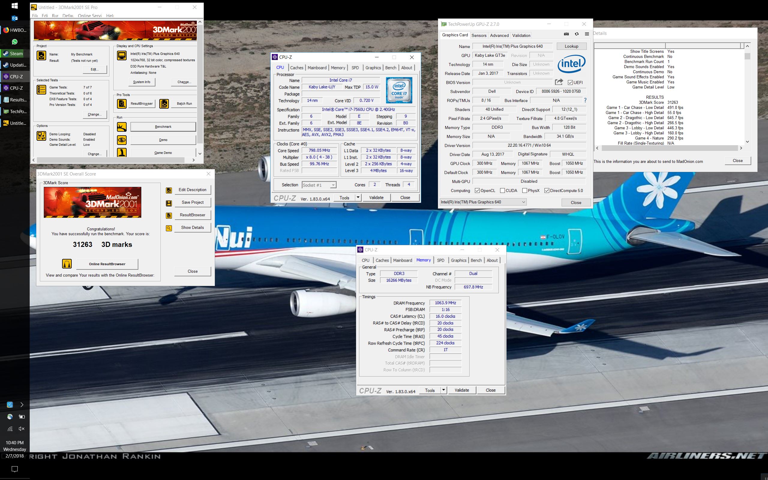Click Close in the Details window
This screenshot has width=768, height=480.
click(x=737, y=160)
